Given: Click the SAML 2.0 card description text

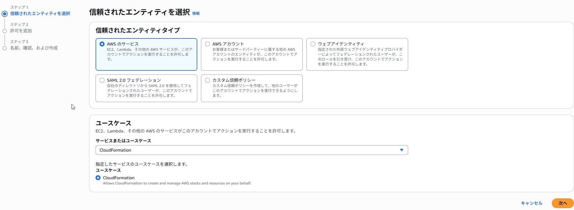Looking at the screenshot, I should [x=150, y=90].
